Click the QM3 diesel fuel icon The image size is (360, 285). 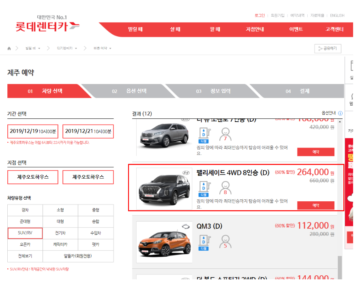pyautogui.click(x=204, y=243)
